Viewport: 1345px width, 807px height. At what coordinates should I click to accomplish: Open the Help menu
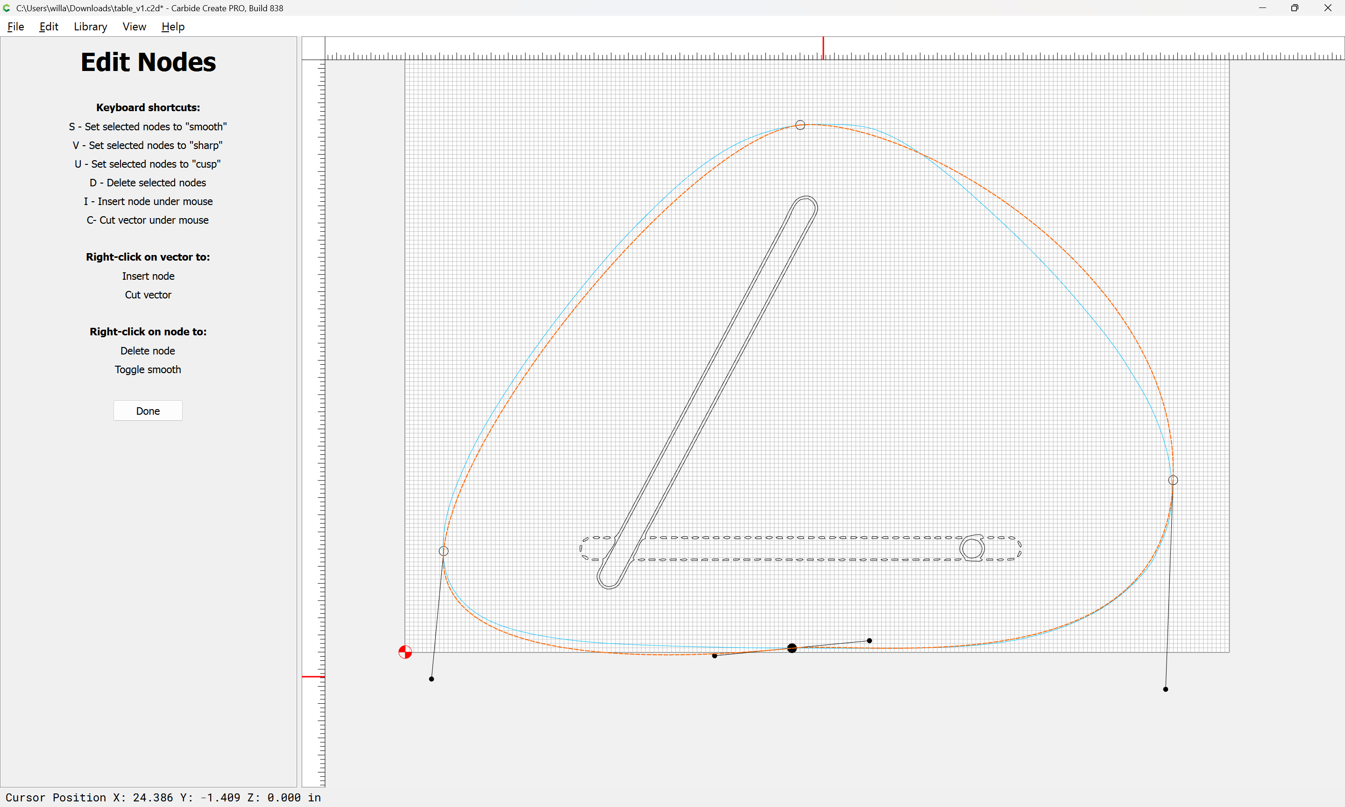[173, 27]
